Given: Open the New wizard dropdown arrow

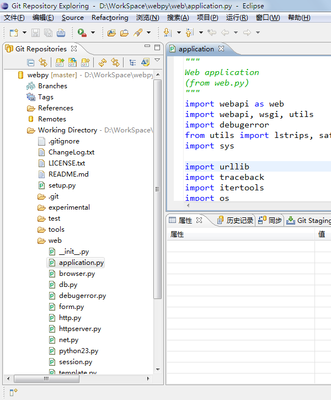Looking at the screenshot, I should [x=24, y=33].
